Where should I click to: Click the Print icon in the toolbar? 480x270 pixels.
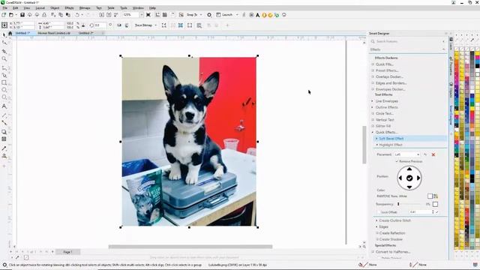(x=44, y=15)
